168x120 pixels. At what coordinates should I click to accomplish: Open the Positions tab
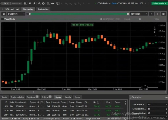coord(32,97)
